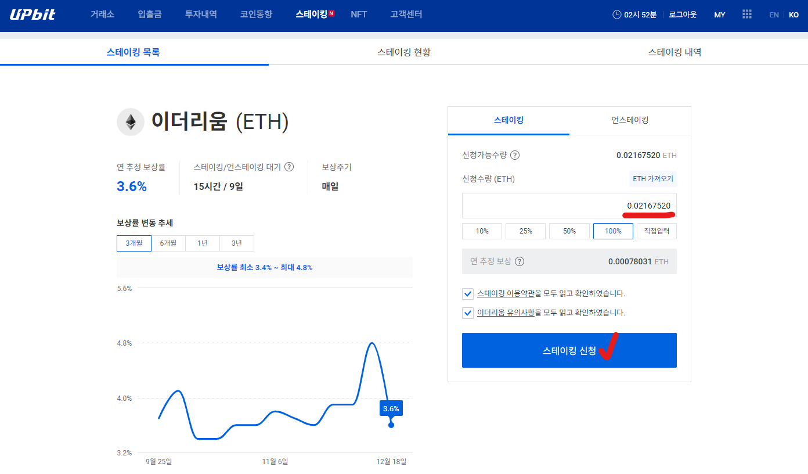Select the 3년 chart period
Screen dimensions: 808x474
click(237, 243)
